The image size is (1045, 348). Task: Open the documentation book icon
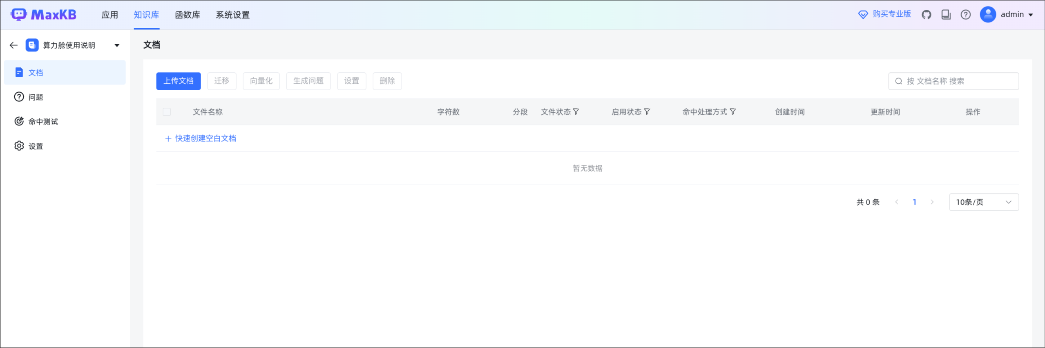pyautogui.click(x=946, y=15)
